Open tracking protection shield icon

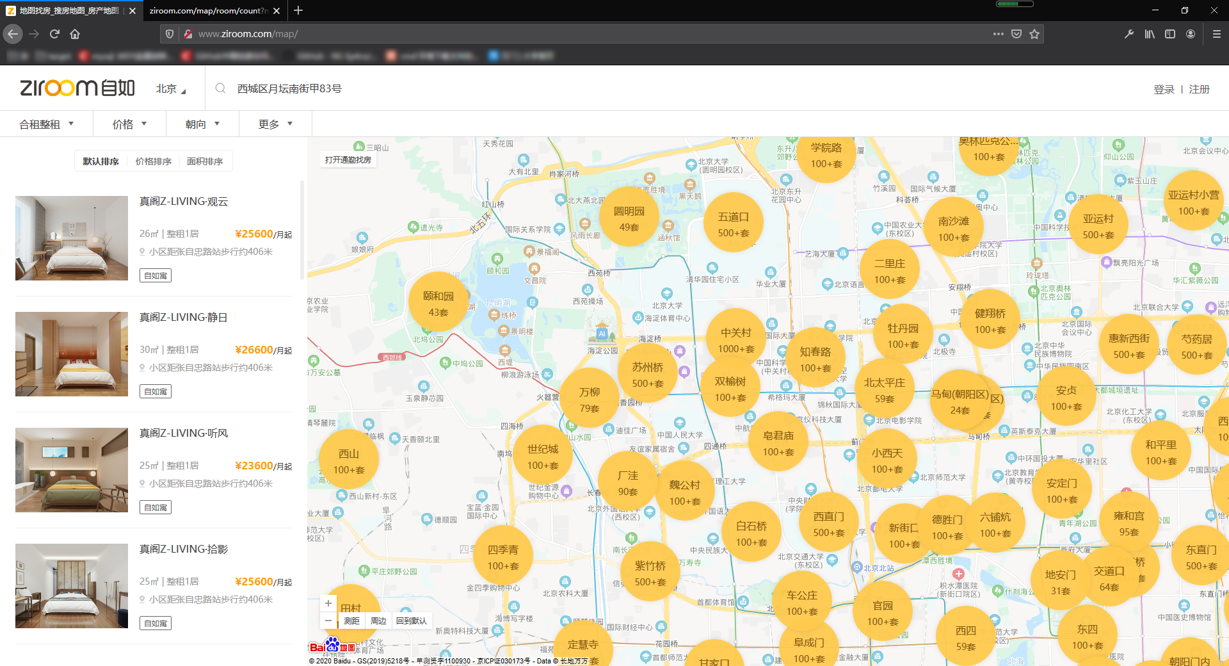click(170, 34)
